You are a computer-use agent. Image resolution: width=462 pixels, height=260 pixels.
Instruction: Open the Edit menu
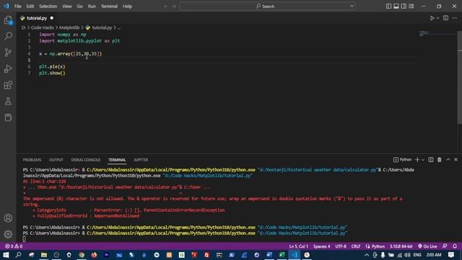30,6
